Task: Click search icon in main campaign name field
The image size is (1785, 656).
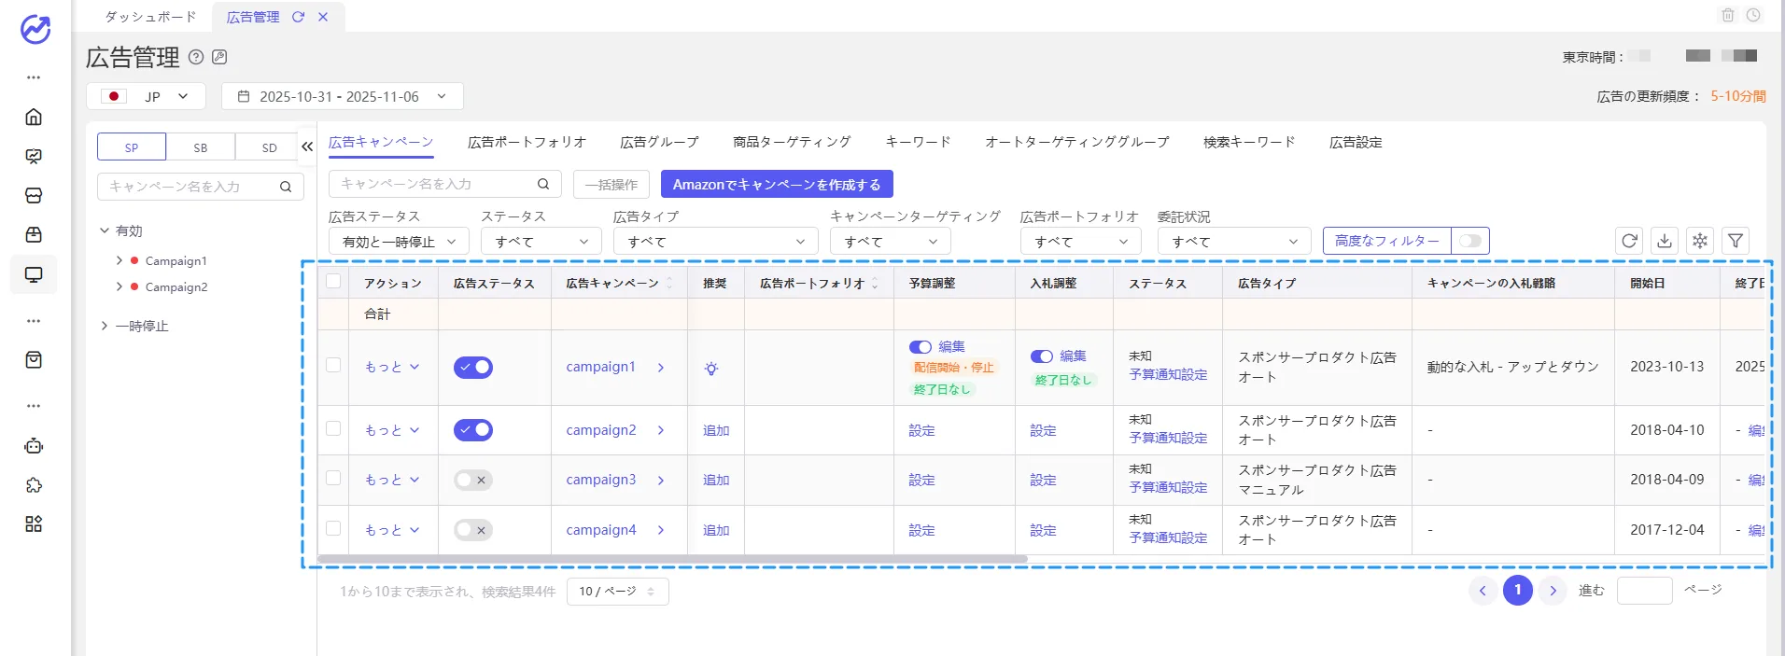Action: coord(543,184)
